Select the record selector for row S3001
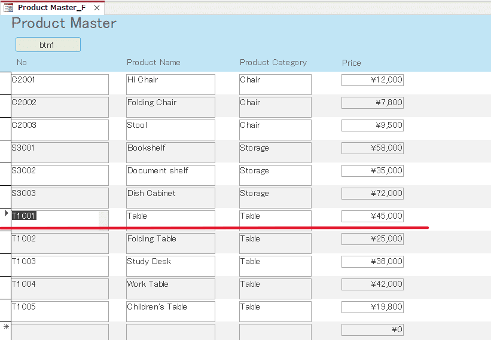This screenshot has height=340, width=491. pyautogui.click(x=5, y=151)
